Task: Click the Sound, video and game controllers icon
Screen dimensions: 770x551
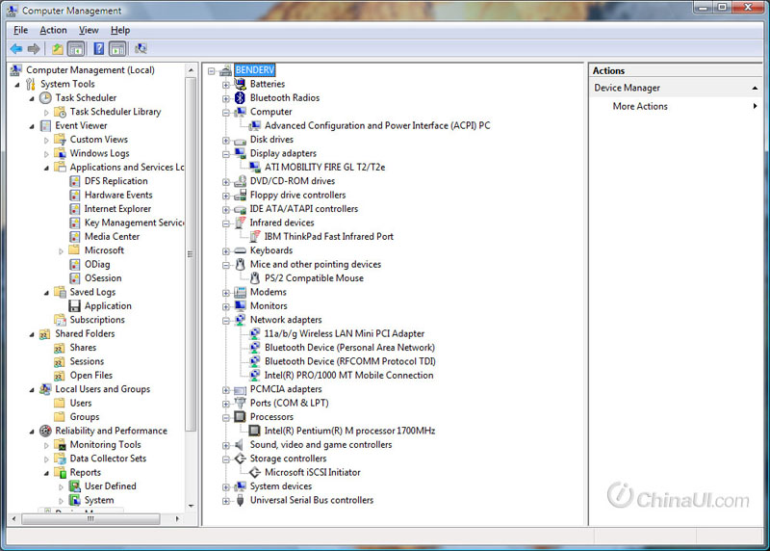Action: (240, 445)
